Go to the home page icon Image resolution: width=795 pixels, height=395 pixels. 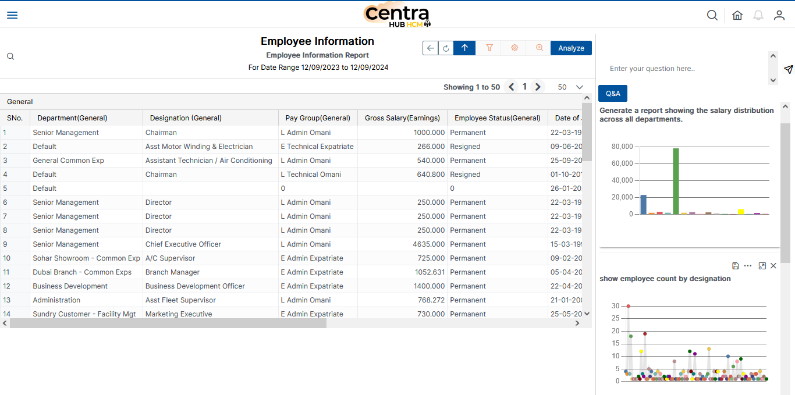pyautogui.click(x=737, y=15)
